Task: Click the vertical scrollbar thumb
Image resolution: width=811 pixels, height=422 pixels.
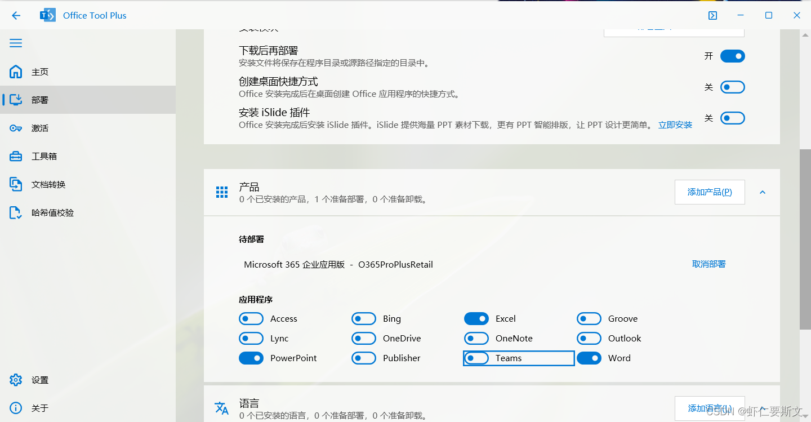Action: 805,239
